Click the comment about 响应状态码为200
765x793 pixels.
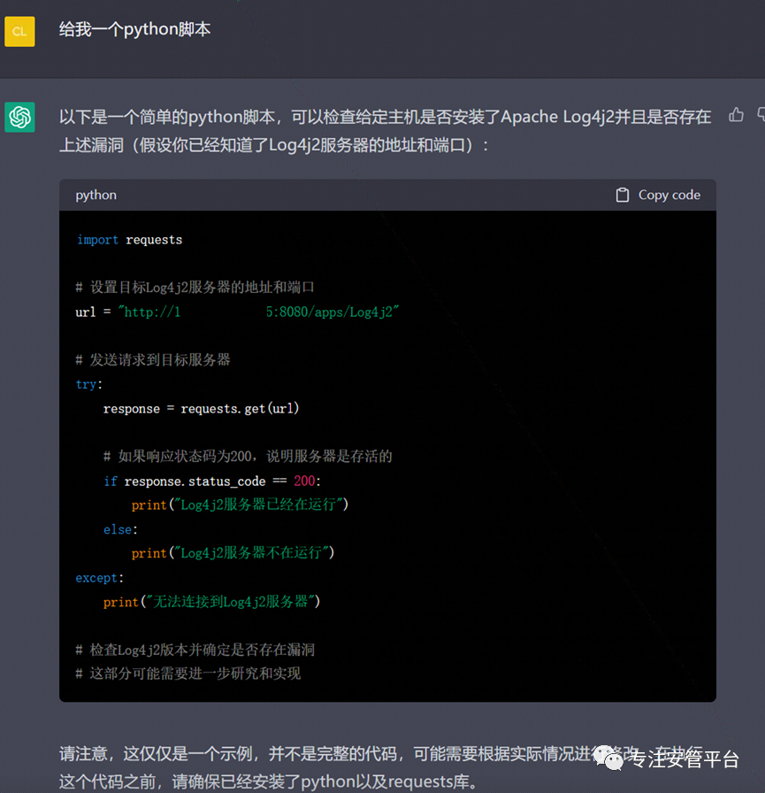[x=248, y=456]
